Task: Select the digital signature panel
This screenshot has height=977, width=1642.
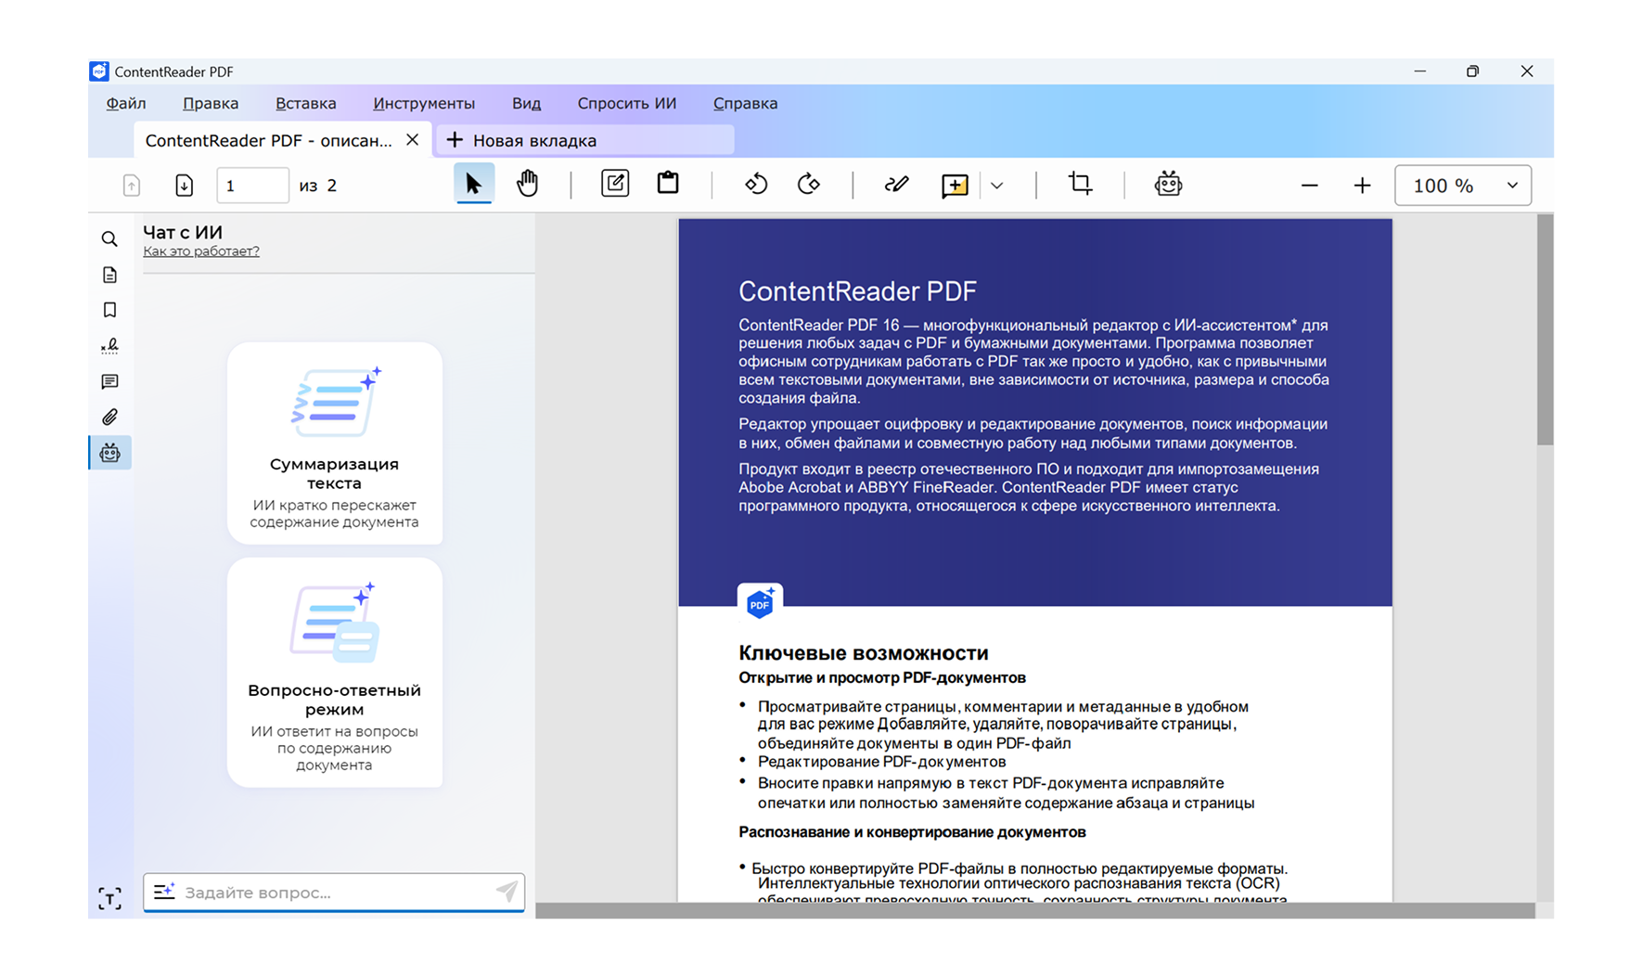Action: tap(109, 345)
